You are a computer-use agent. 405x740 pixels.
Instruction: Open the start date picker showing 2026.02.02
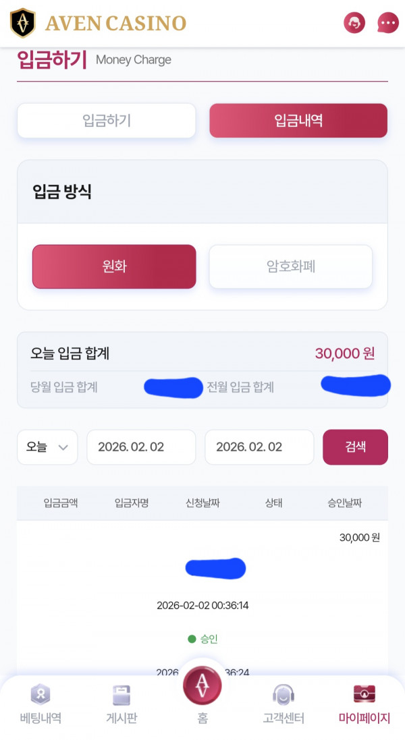pyautogui.click(x=141, y=447)
